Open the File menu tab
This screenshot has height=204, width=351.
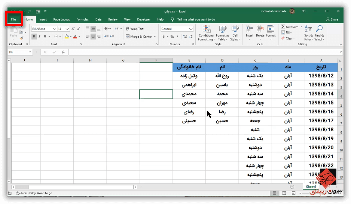[x=13, y=19]
